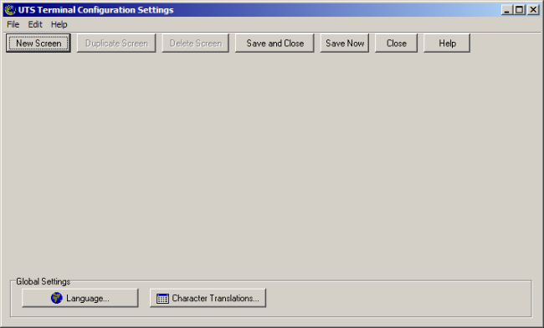This screenshot has height=328, width=544.
Task: Click the Save Now button
Action: 345,44
